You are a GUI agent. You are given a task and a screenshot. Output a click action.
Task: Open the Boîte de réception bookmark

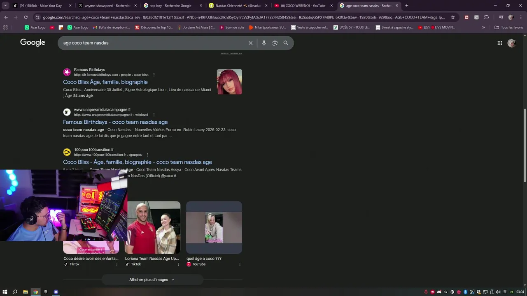pyautogui.click(x=111, y=27)
